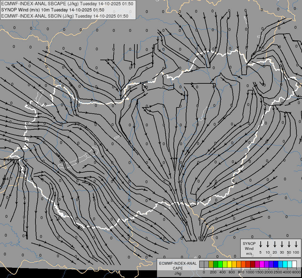The width and height of the screenshot is (302, 278).
Task: Select the magenta CAPE legend swatch
Action: (x=262, y=264)
